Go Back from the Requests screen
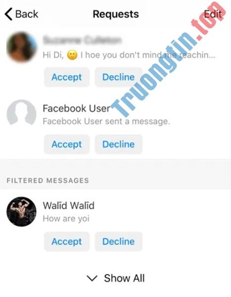The width and height of the screenshot is (231, 297). coord(21,14)
